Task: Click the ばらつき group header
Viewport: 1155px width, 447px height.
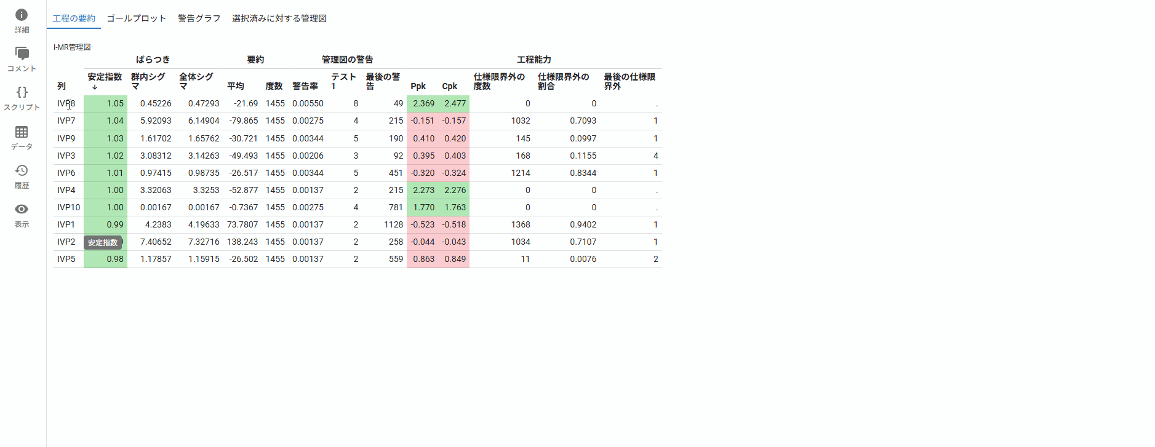Action: [x=153, y=60]
